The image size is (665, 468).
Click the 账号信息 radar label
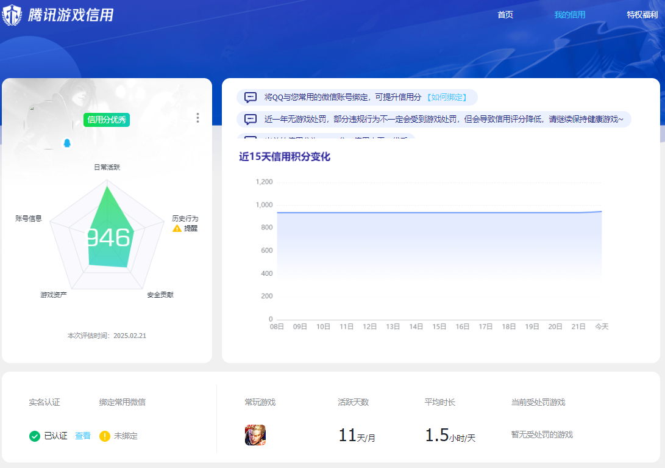point(29,218)
